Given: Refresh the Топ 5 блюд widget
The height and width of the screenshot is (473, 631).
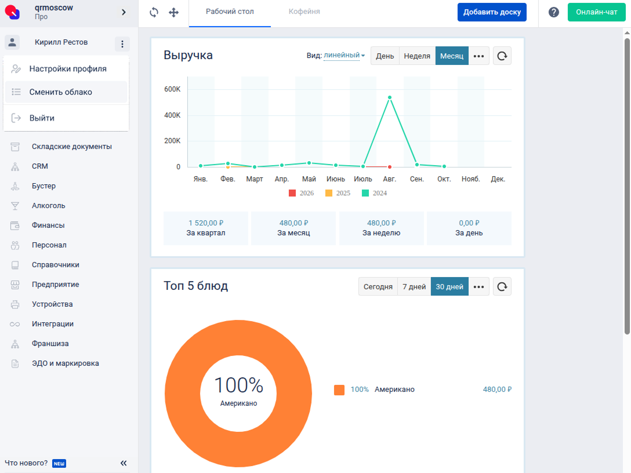Looking at the screenshot, I should (x=502, y=287).
